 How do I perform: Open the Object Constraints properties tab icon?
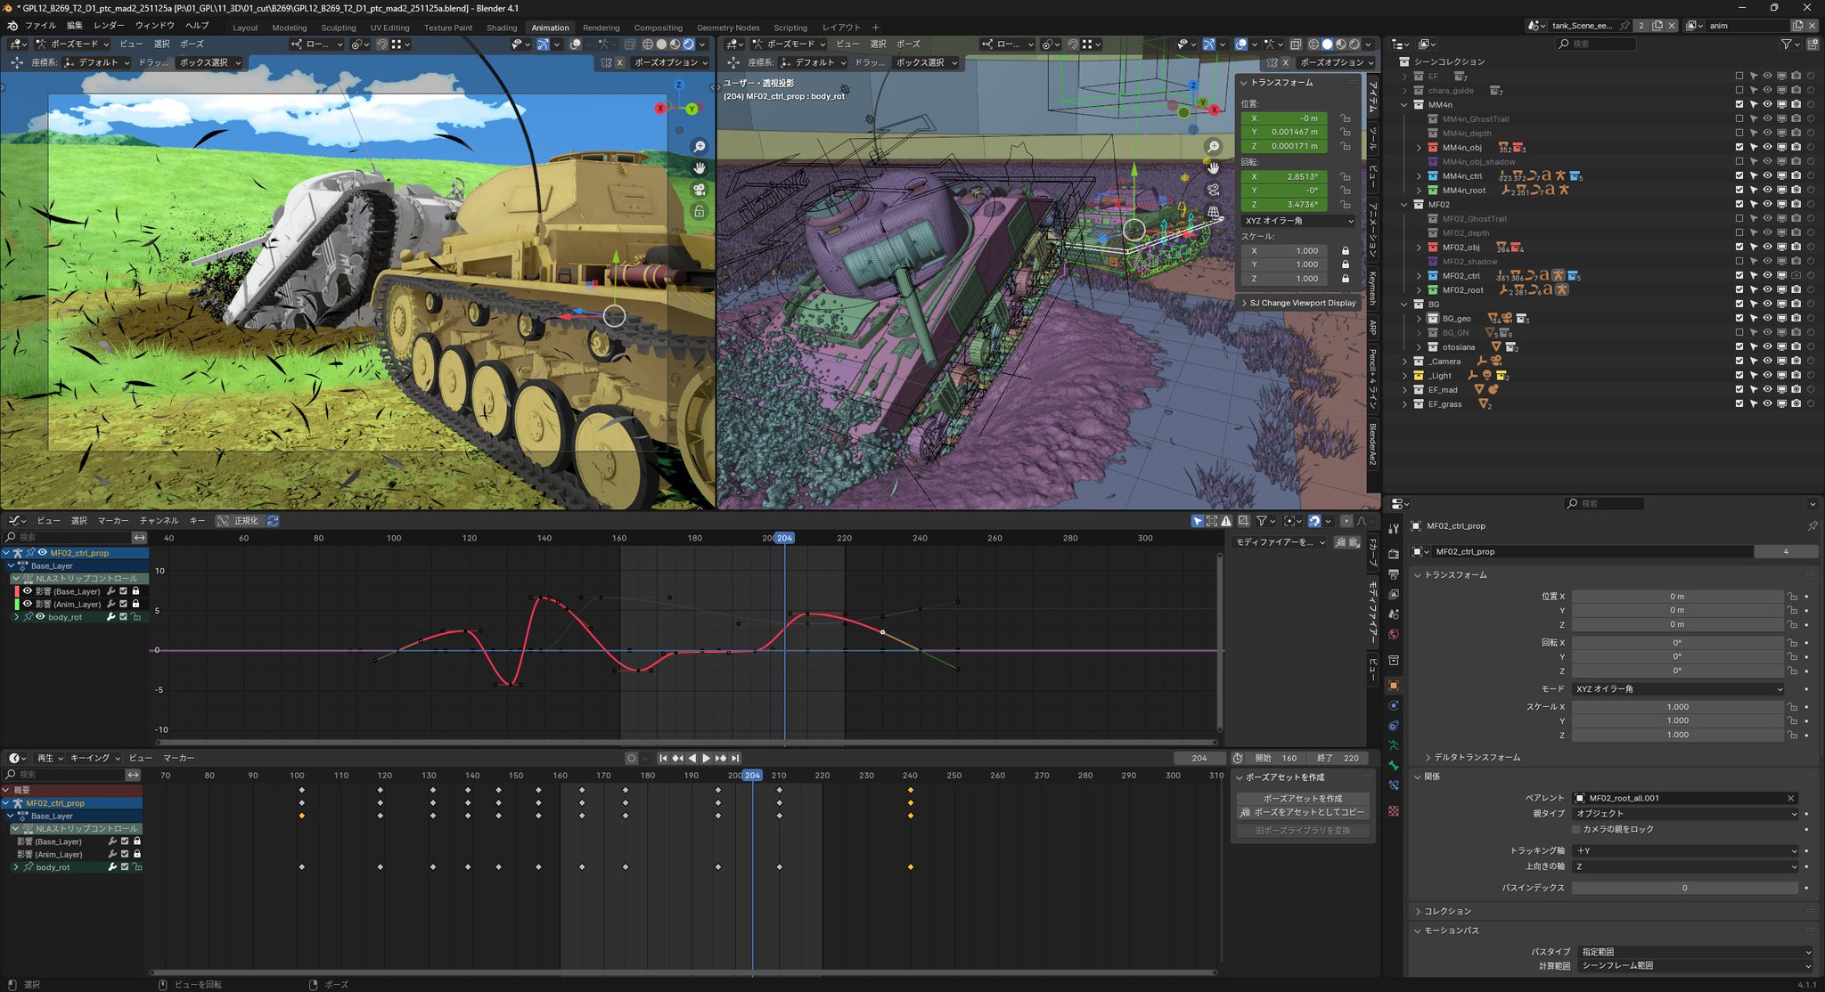(x=1394, y=725)
